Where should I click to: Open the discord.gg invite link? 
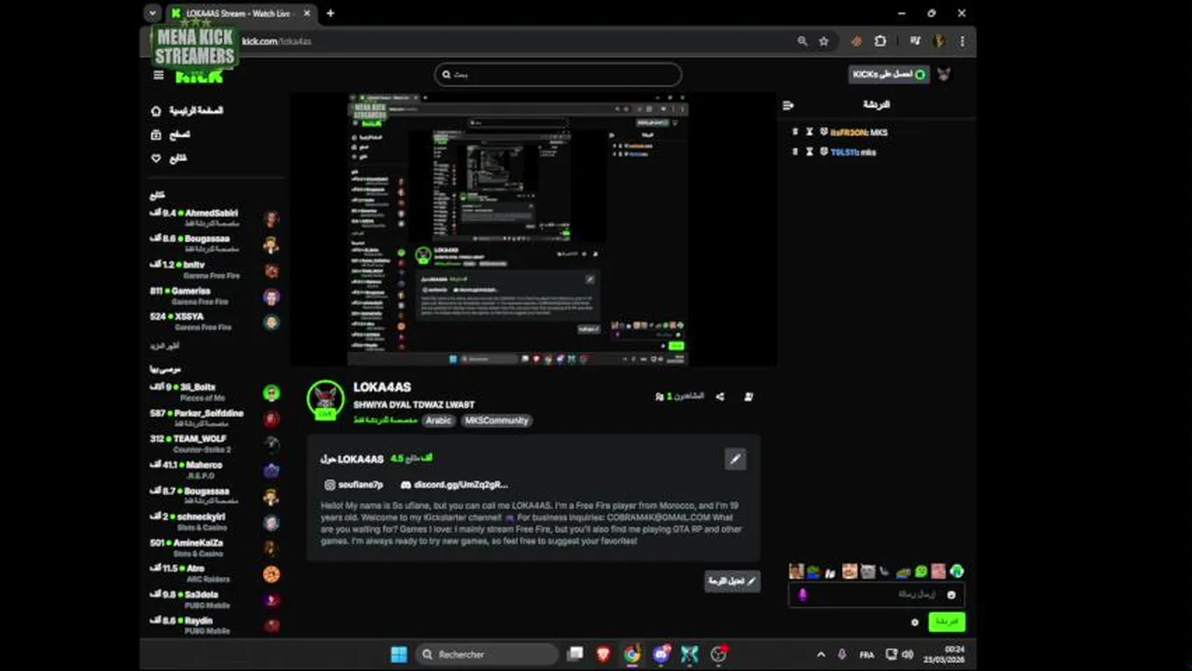pos(454,485)
